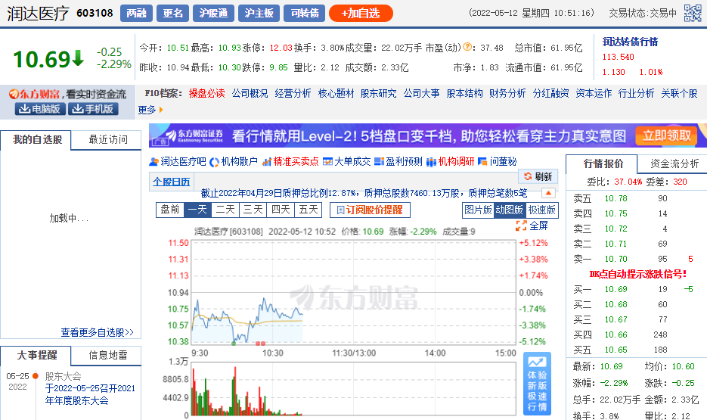This screenshot has height=420, width=707.
Task: Select 二天 two-day chart period
Action: (225, 210)
